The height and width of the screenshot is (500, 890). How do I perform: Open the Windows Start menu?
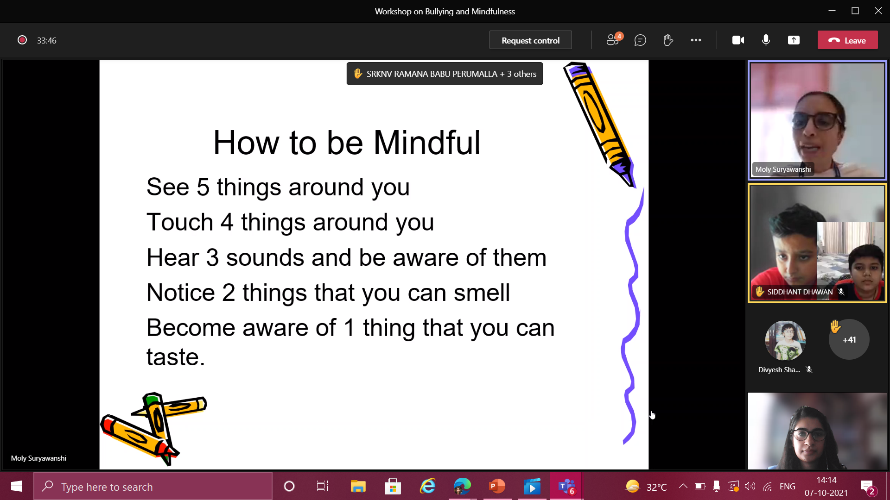pyautogui.click(x=16, y=486)
